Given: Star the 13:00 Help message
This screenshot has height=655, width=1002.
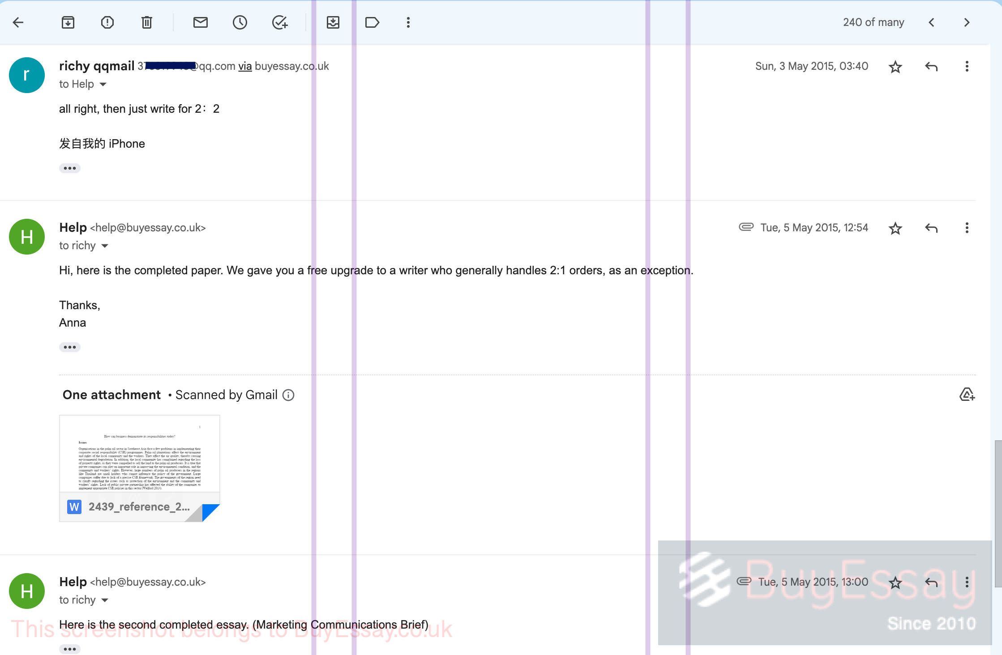Looking at the screenshot, I should click(895, 583).
